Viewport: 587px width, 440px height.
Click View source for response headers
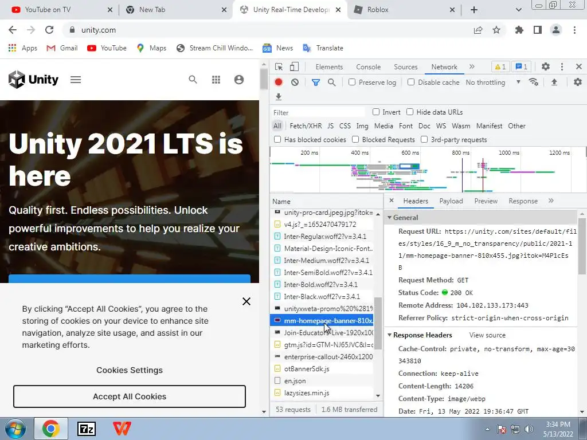click(487, 335)
